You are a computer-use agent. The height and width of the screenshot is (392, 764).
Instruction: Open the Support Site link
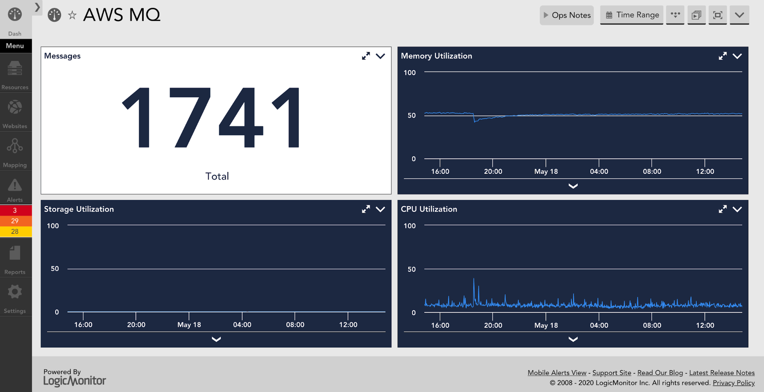(612, 373)
